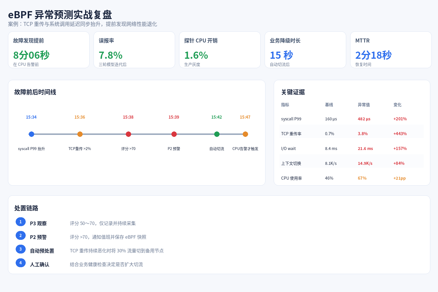Click the 8.1K/s baseline value
The image size is (438, 292).
331,163
